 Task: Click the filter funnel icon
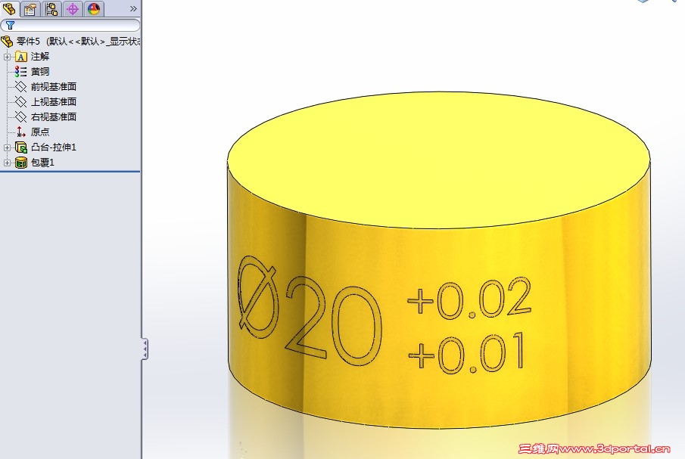pos(10,25)
